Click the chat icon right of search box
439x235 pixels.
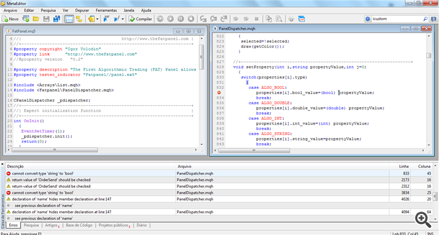pos(434,19)
